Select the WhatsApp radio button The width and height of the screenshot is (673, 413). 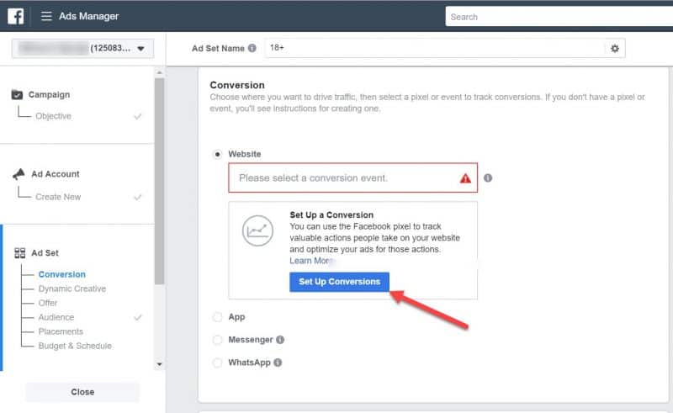pyautogui.click(x=218, y=363)
